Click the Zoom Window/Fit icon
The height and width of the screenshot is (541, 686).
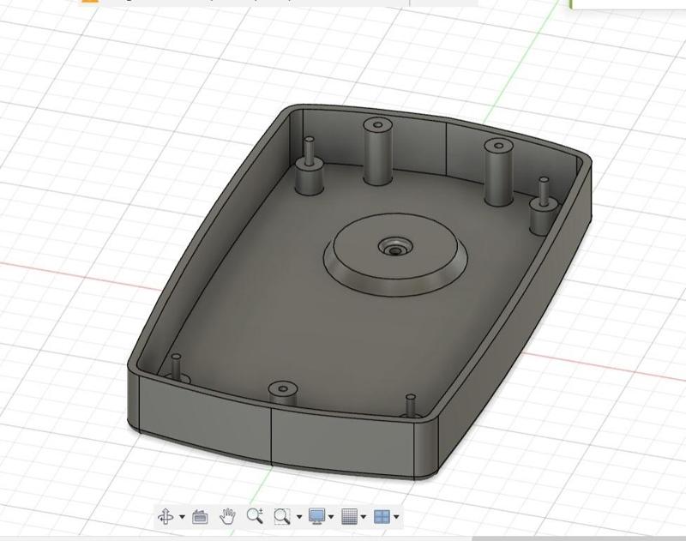pos(282,516)
